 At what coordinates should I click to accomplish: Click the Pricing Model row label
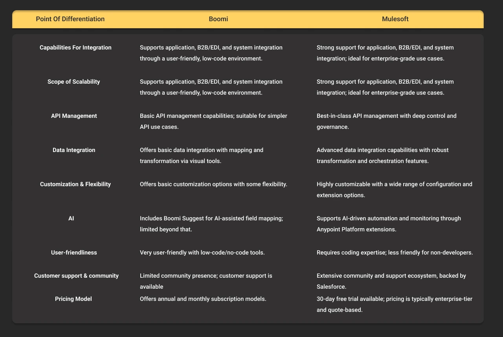73,299
